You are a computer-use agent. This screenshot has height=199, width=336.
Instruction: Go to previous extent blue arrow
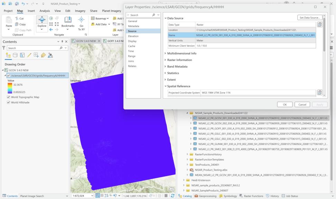pyautogui.click(x=51, y=30)
